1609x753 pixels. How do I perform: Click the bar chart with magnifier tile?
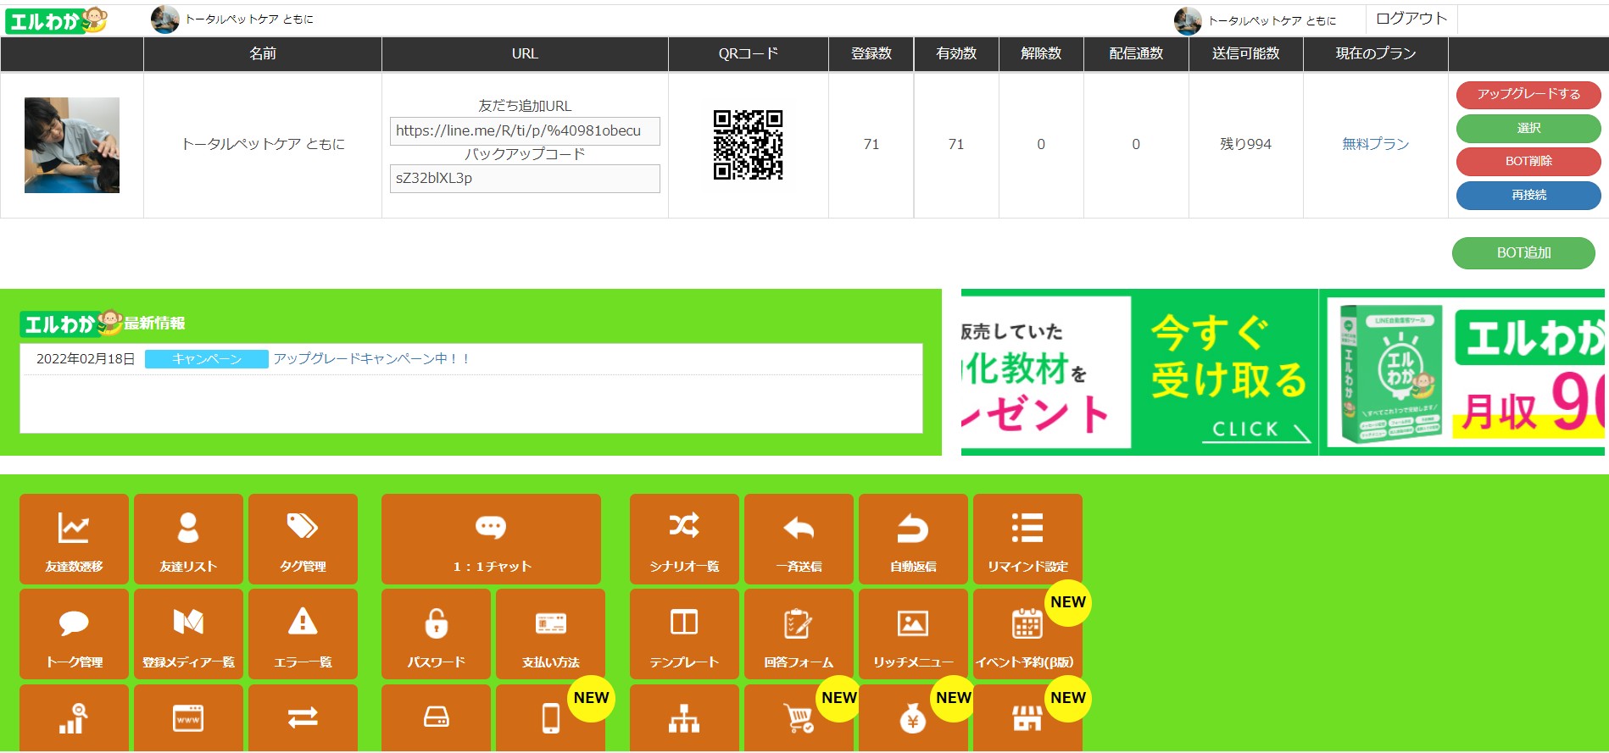74,718
